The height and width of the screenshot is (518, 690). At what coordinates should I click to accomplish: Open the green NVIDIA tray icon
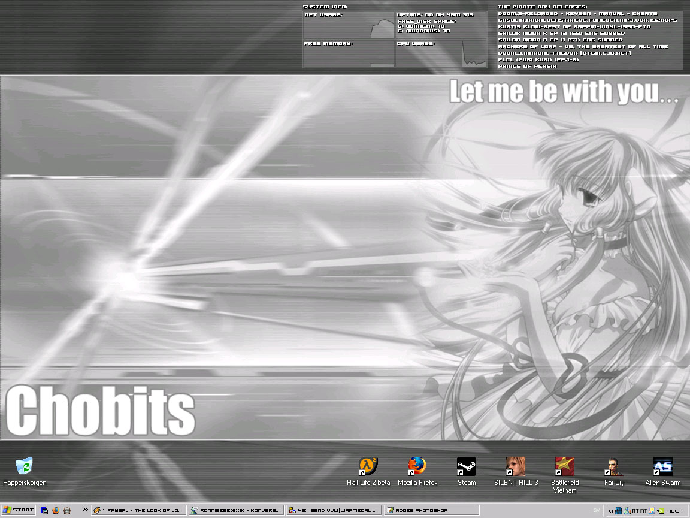(x=661, y=511)
